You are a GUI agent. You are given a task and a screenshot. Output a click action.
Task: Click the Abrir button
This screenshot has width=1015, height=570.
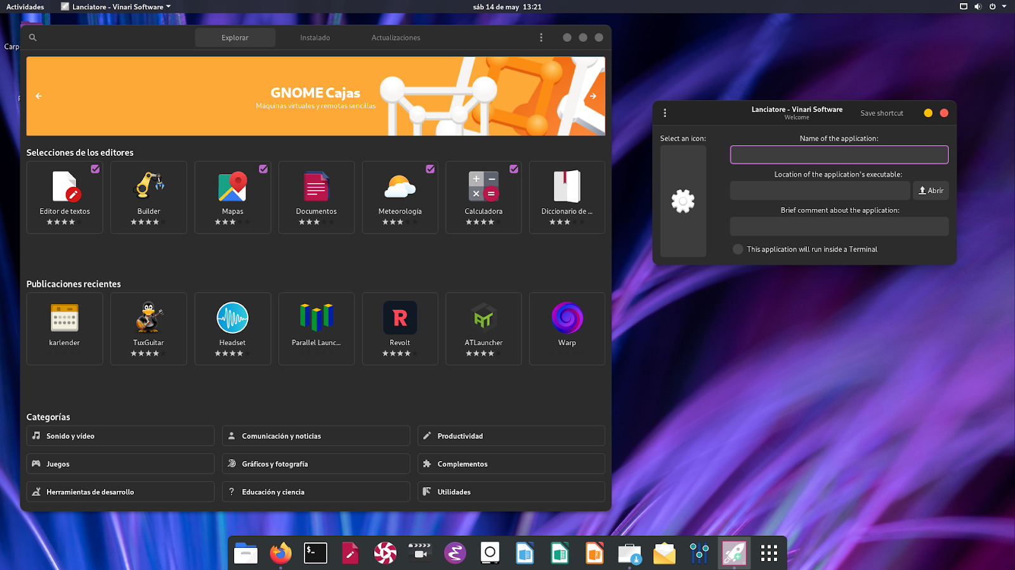931,191
